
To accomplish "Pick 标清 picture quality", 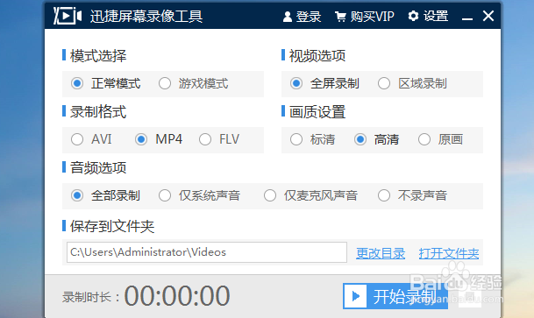I will [x=313, y=139].
